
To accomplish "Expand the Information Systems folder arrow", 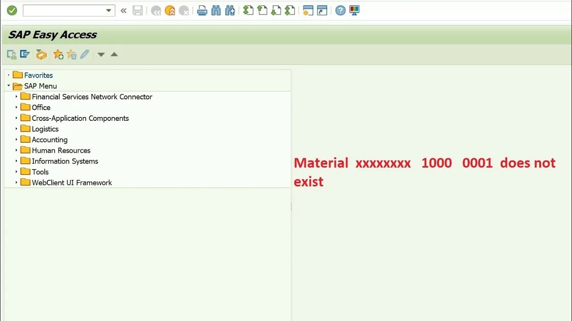I will (x=17, y=160).
